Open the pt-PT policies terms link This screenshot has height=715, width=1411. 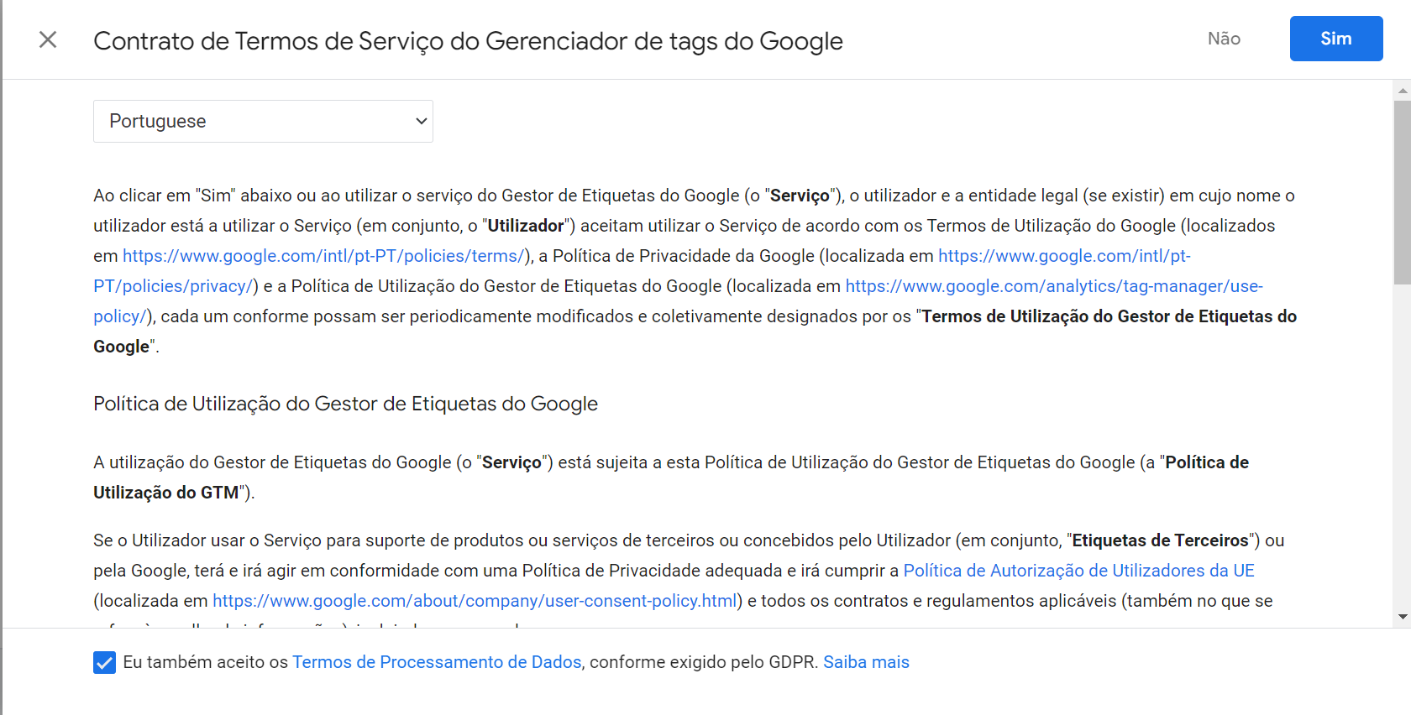pos(324,256)
